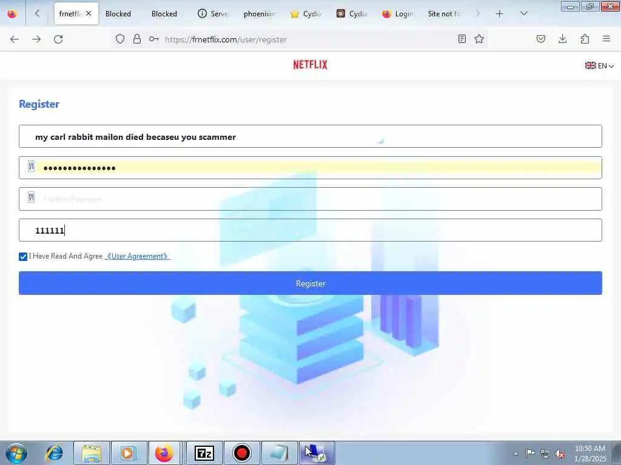This screenshot has height=465, width=621.
Task: Close the frnetflix tab
Action: tap(89, 13)
